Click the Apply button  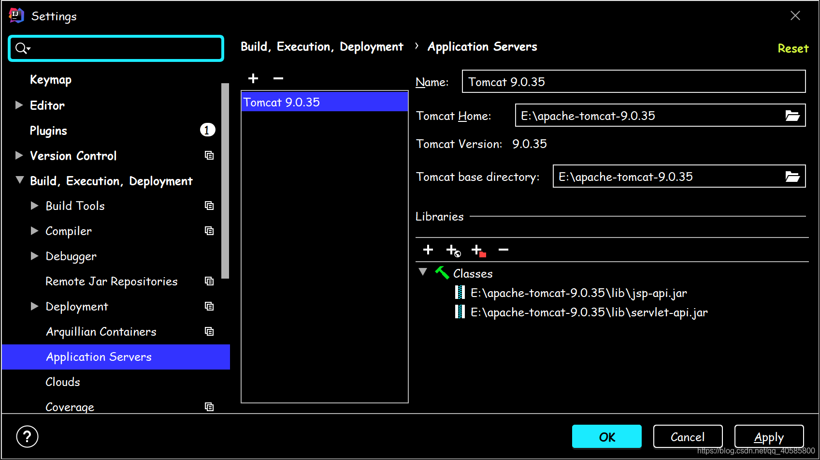coord(769,437)
